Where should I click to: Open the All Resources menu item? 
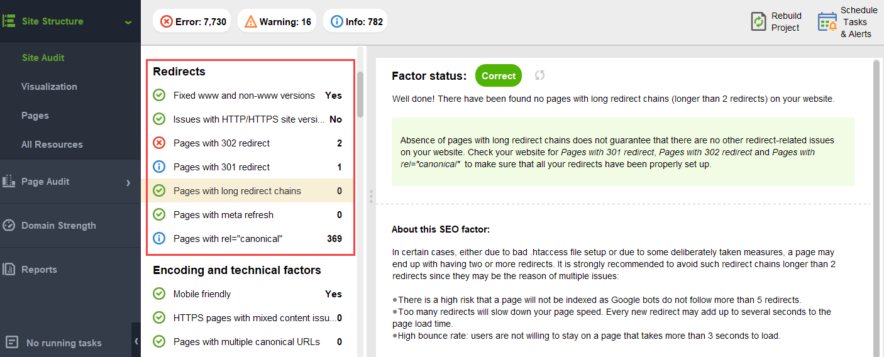click(52, 145)
